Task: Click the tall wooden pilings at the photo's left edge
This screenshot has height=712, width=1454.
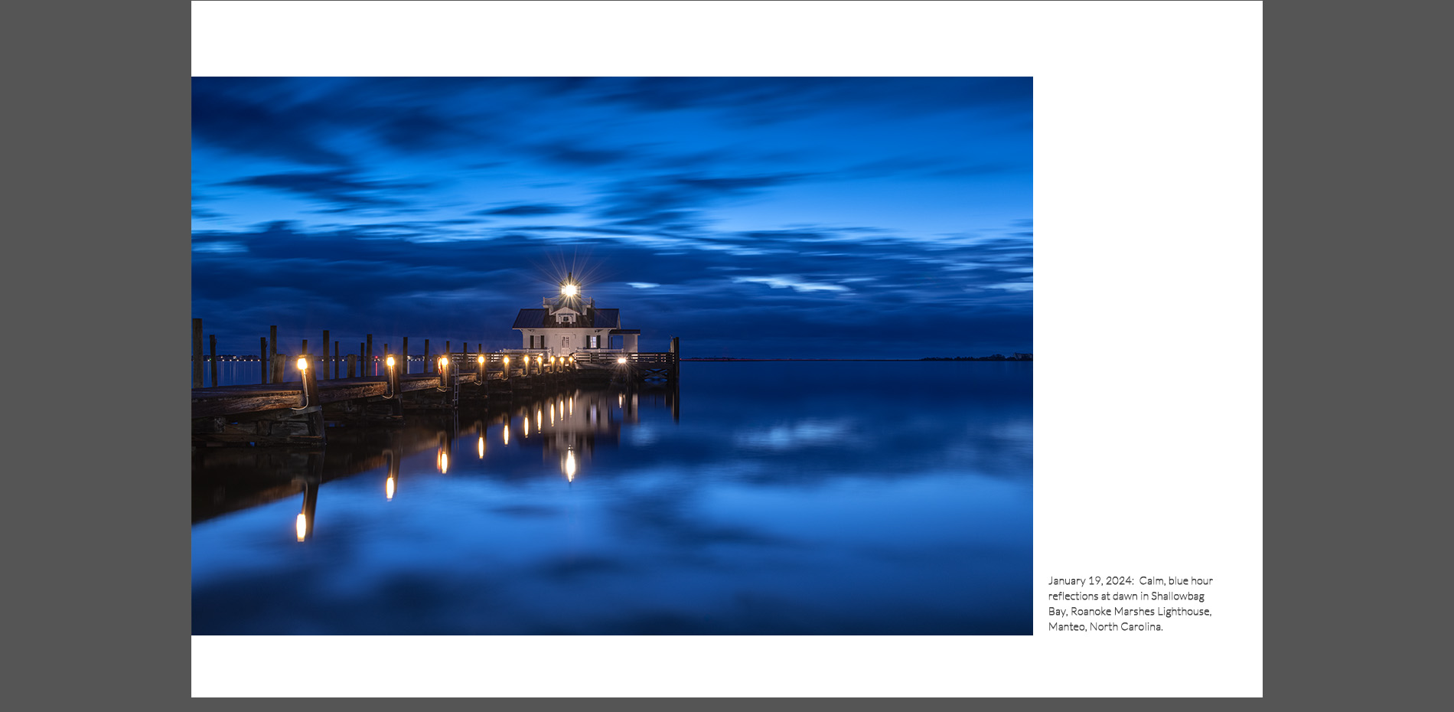Action: click(x=197, y=352)
